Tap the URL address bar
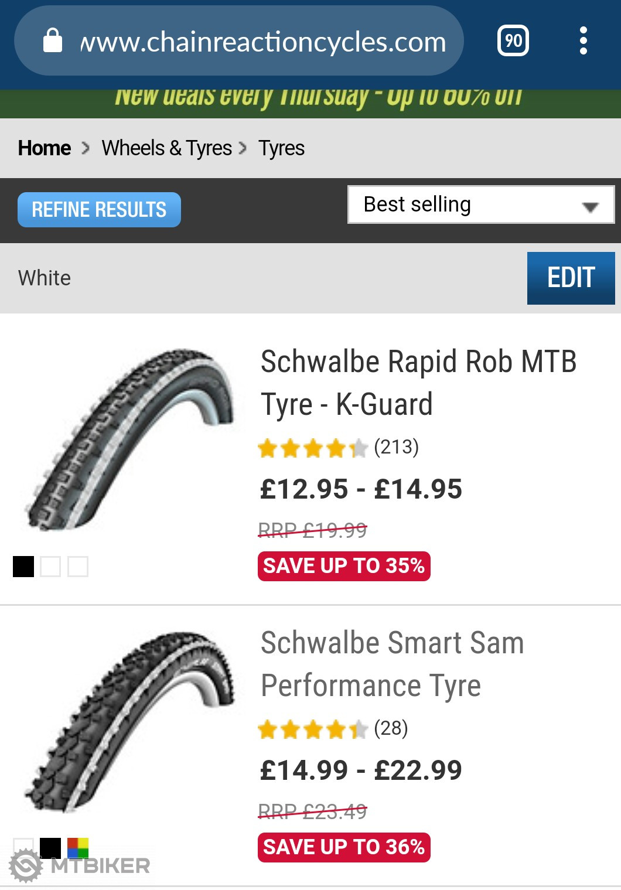Screen dimensions: 621x890 click(262, 42)
